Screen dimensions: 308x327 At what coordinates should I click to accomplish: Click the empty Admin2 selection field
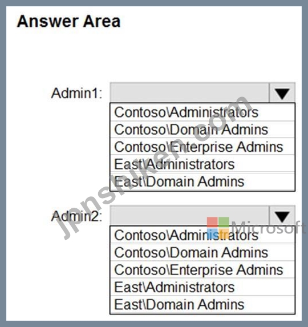[189, 216]
